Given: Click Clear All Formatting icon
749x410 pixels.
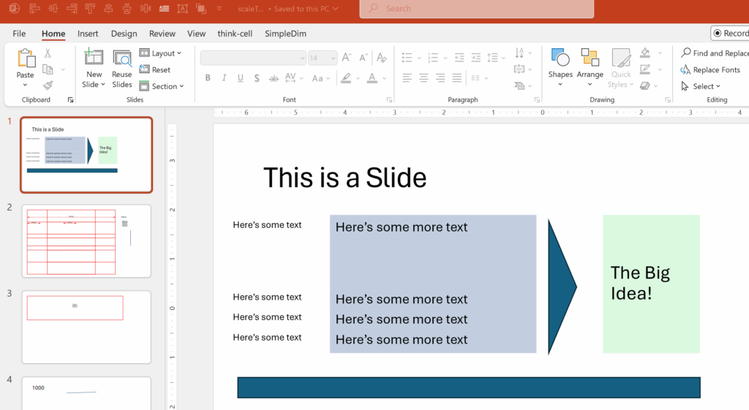Looking at the screenshot, I should (381, 58).
